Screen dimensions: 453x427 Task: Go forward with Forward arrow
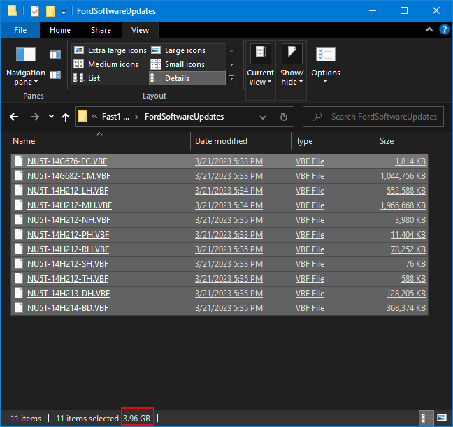(x=35, y=117)
